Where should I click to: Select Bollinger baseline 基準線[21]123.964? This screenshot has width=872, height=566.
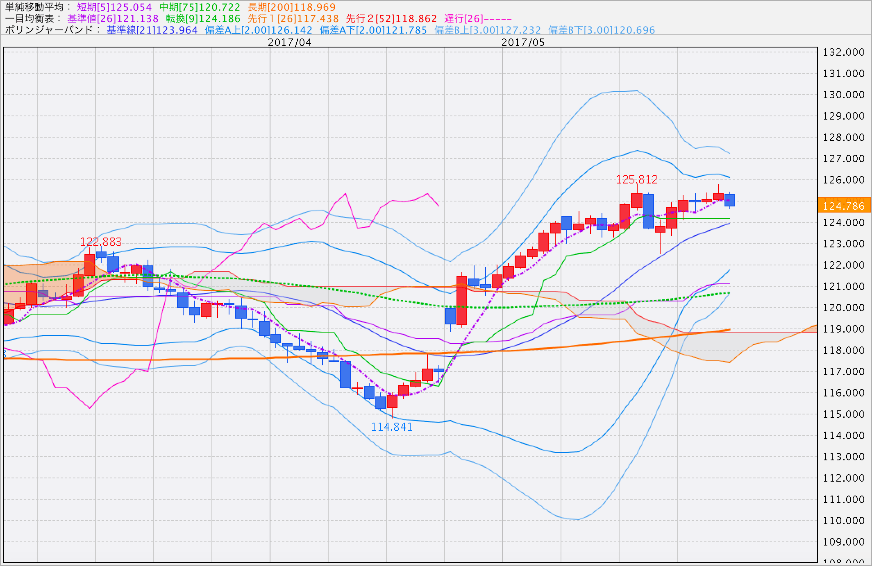point(152,30)
